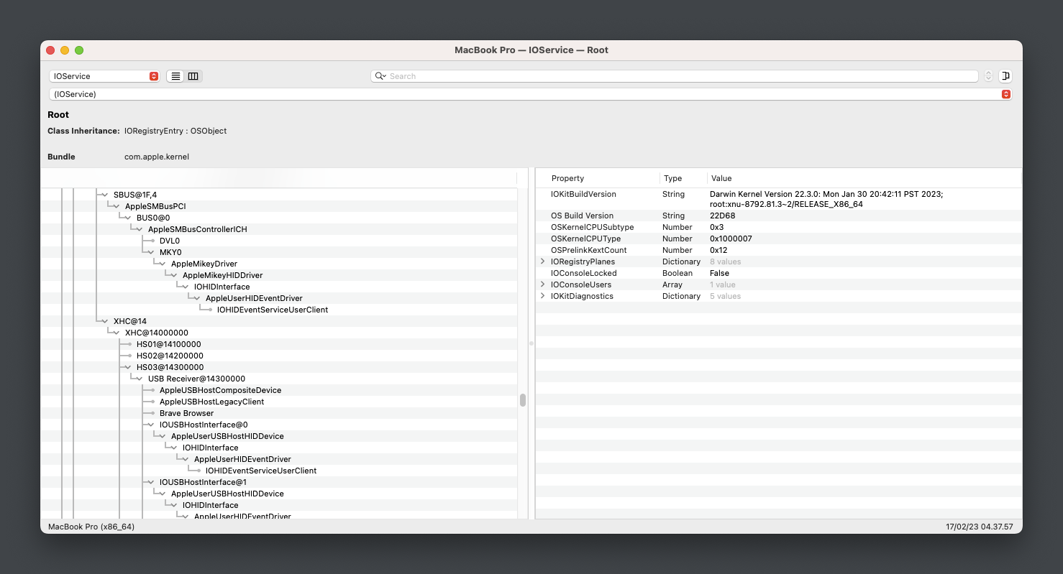The width and height of the screenshot is (1063, 574).
Task: Open the IOService plane dropdown
Action: [x=104, y=76]
